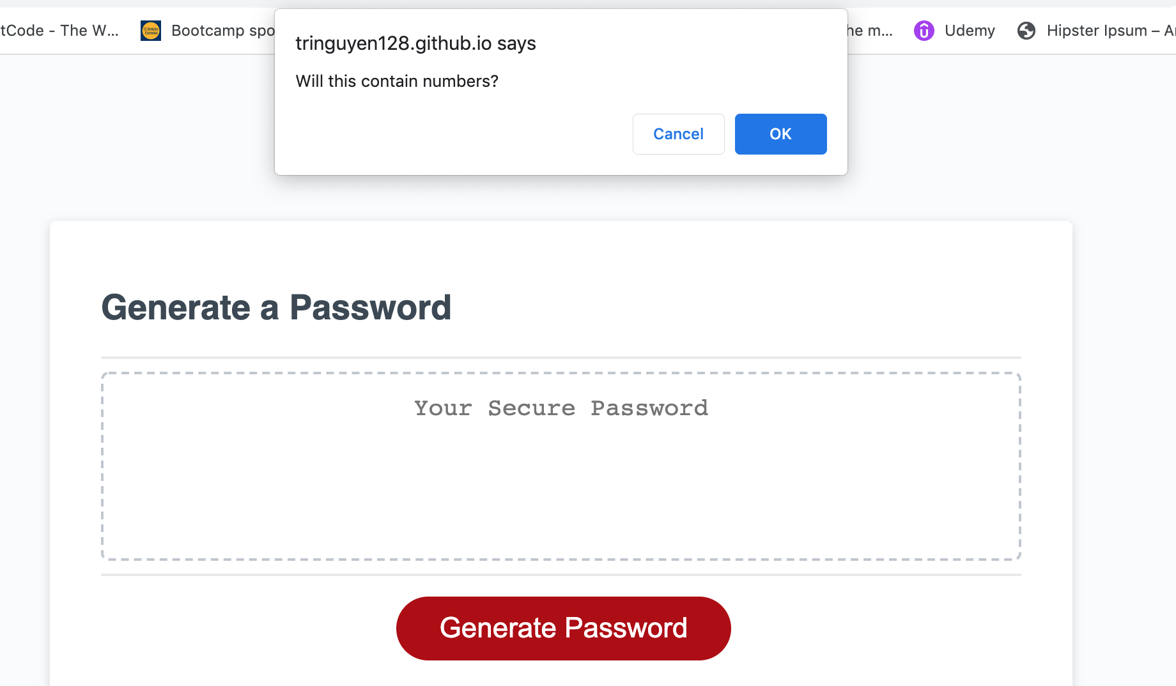Screen dimensions: 1176x686
Task: Click the dialog title 'tringuyen128.github.io says'
Action: coord(415,43)
